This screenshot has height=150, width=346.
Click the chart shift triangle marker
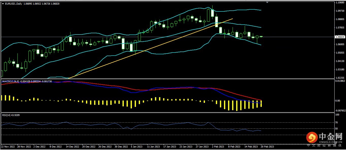tap(267, 2)
